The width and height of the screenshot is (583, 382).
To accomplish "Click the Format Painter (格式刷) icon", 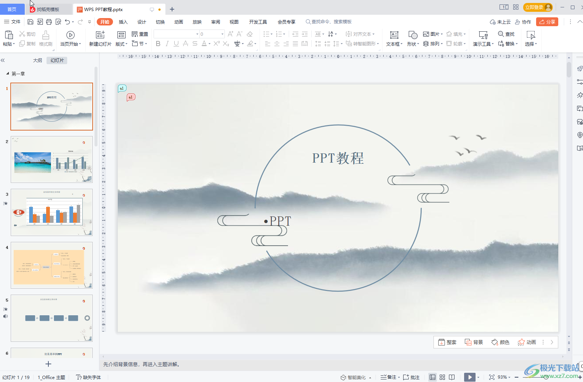I will coord(46,35).
